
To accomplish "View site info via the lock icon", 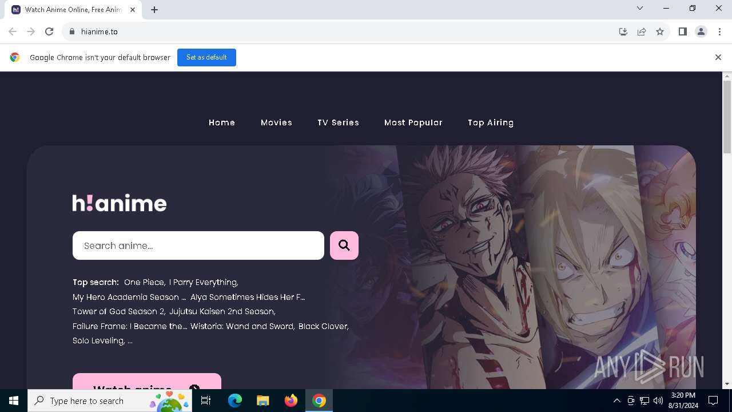I will (71, 31).
